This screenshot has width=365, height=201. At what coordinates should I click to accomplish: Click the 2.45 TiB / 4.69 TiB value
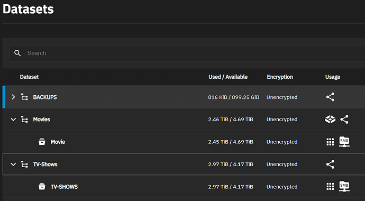(231, 142)
